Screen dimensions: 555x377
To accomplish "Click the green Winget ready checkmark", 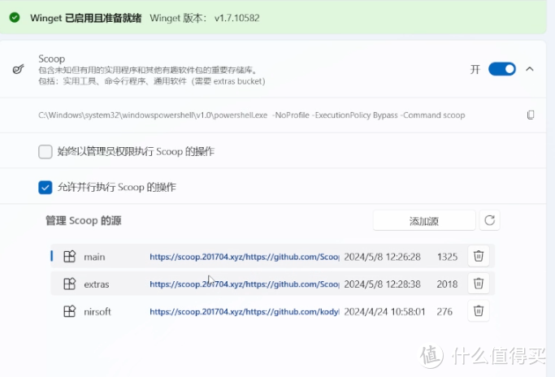I will pyautogui.click(x=15, y=17).
